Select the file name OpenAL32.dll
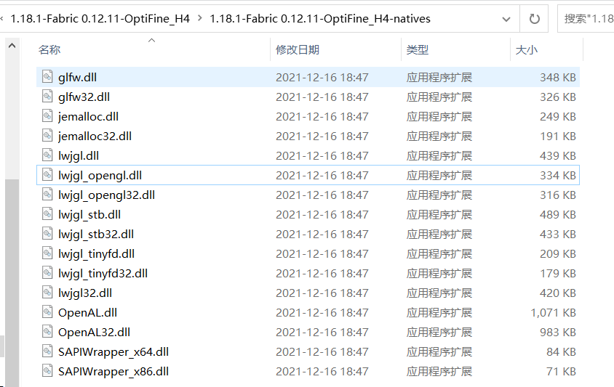 pyautogui.click(x=95, y=333)
